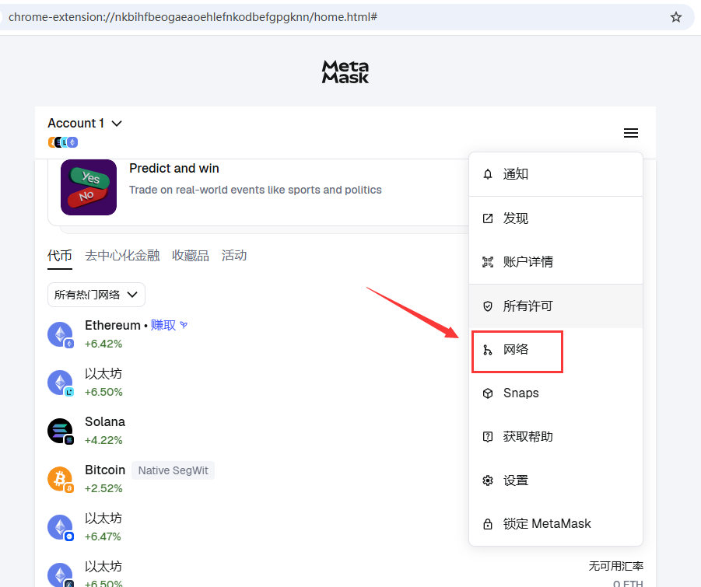Viewport: 701px width, 587px height.
Task: Choose 锁定 MetaMask menu item
Action: [556, 523]
